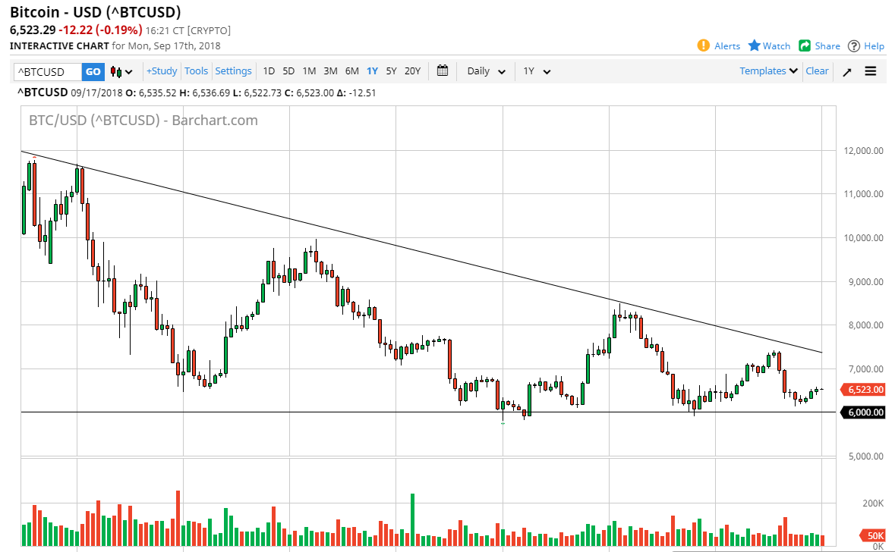This screenshot has width=895, height=552.
Task: Open Help via question mark icon
Action: point(854,45)
